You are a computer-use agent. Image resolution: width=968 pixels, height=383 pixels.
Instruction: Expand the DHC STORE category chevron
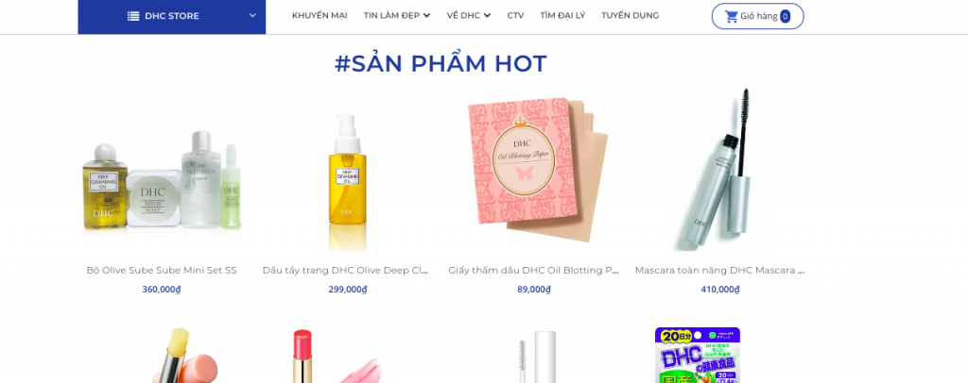[x=252, y=15]
